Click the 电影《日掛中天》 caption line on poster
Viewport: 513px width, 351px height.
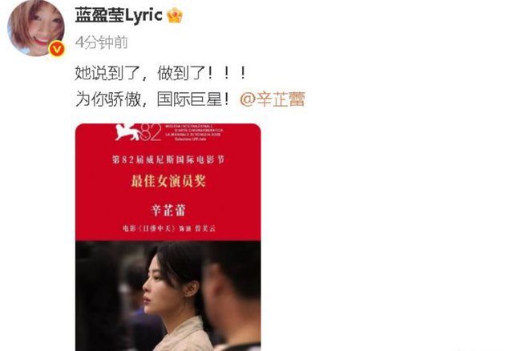coord(169,228)
